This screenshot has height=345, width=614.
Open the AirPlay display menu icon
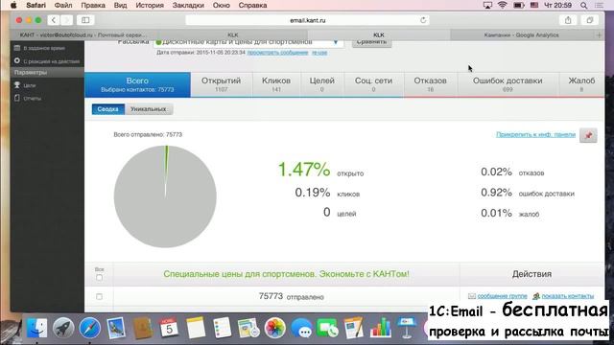[x=487, y=5]
